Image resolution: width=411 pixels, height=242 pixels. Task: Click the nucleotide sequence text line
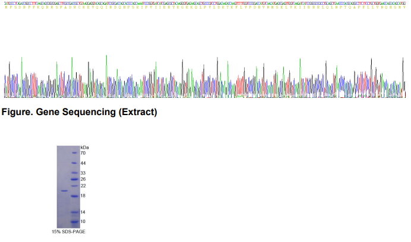(x=205, y=3)
